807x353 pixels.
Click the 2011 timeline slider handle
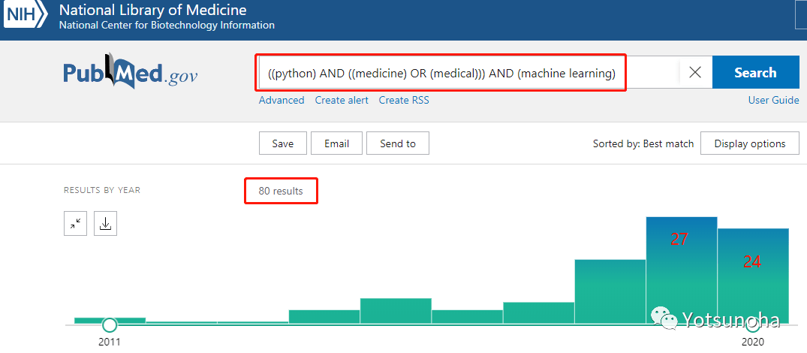coord(110,324)
